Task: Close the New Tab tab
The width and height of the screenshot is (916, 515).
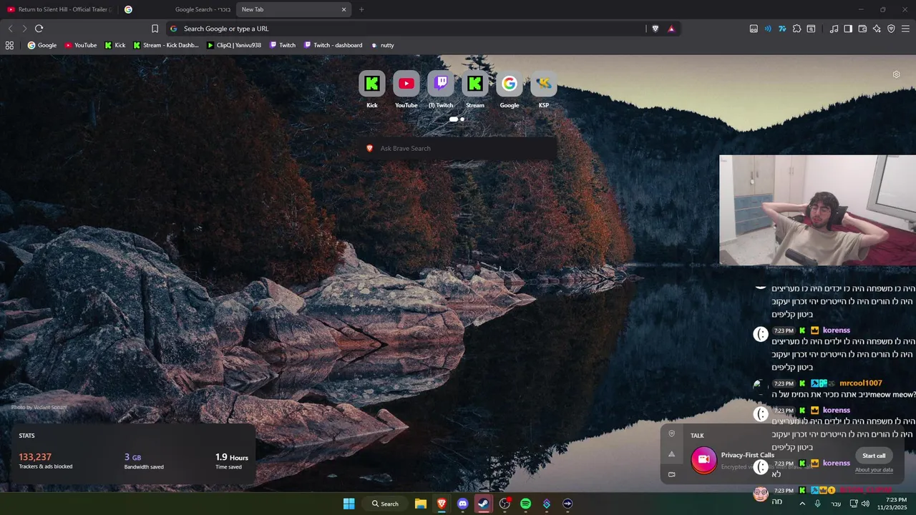Action: coord(343,9)
